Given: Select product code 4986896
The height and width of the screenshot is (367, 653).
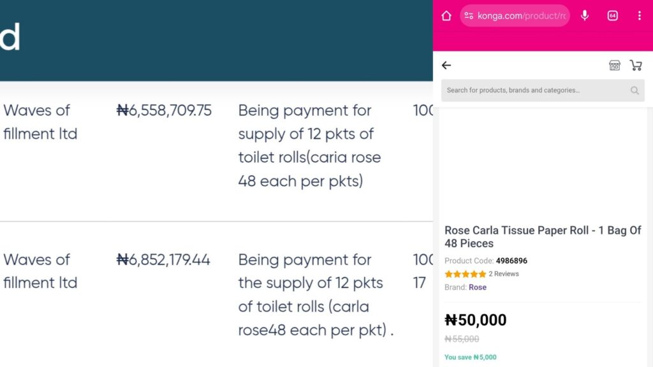Looking at the screenshot, I should coord(511,261).
